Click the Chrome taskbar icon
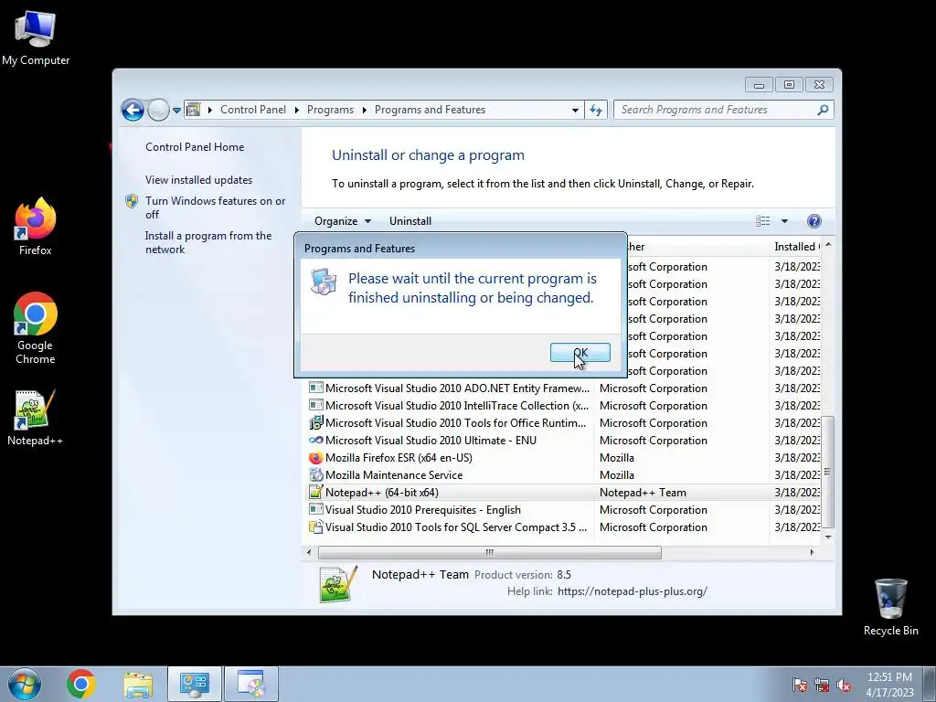Image resolution: width=936 pixels, height=702 pixels. [x=80, y=684]
